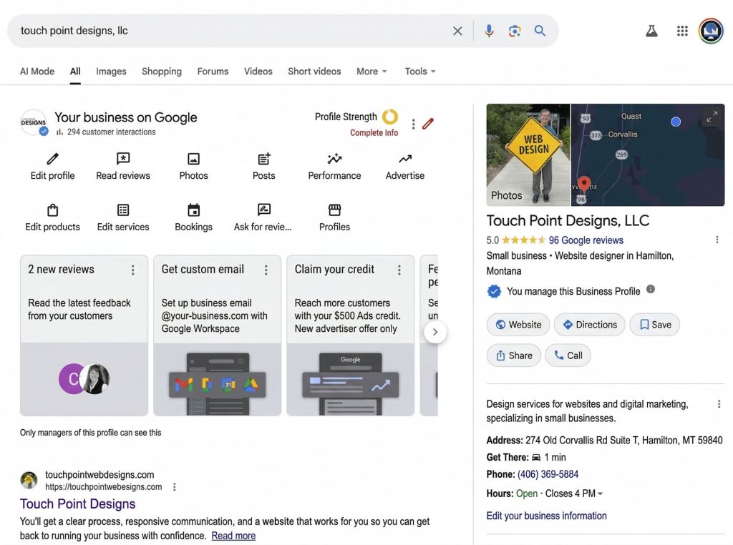
Task: Select the Shopping tab
Action: click(161, 71)
